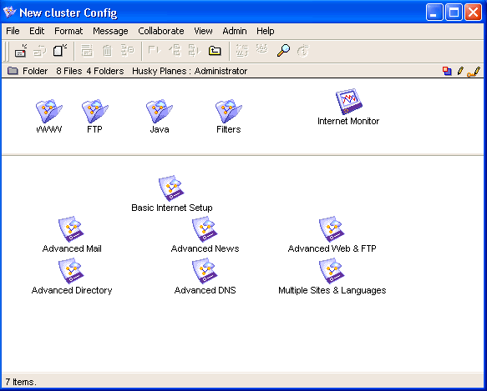
Task: Open the Format menu
Action: point(68,31)
